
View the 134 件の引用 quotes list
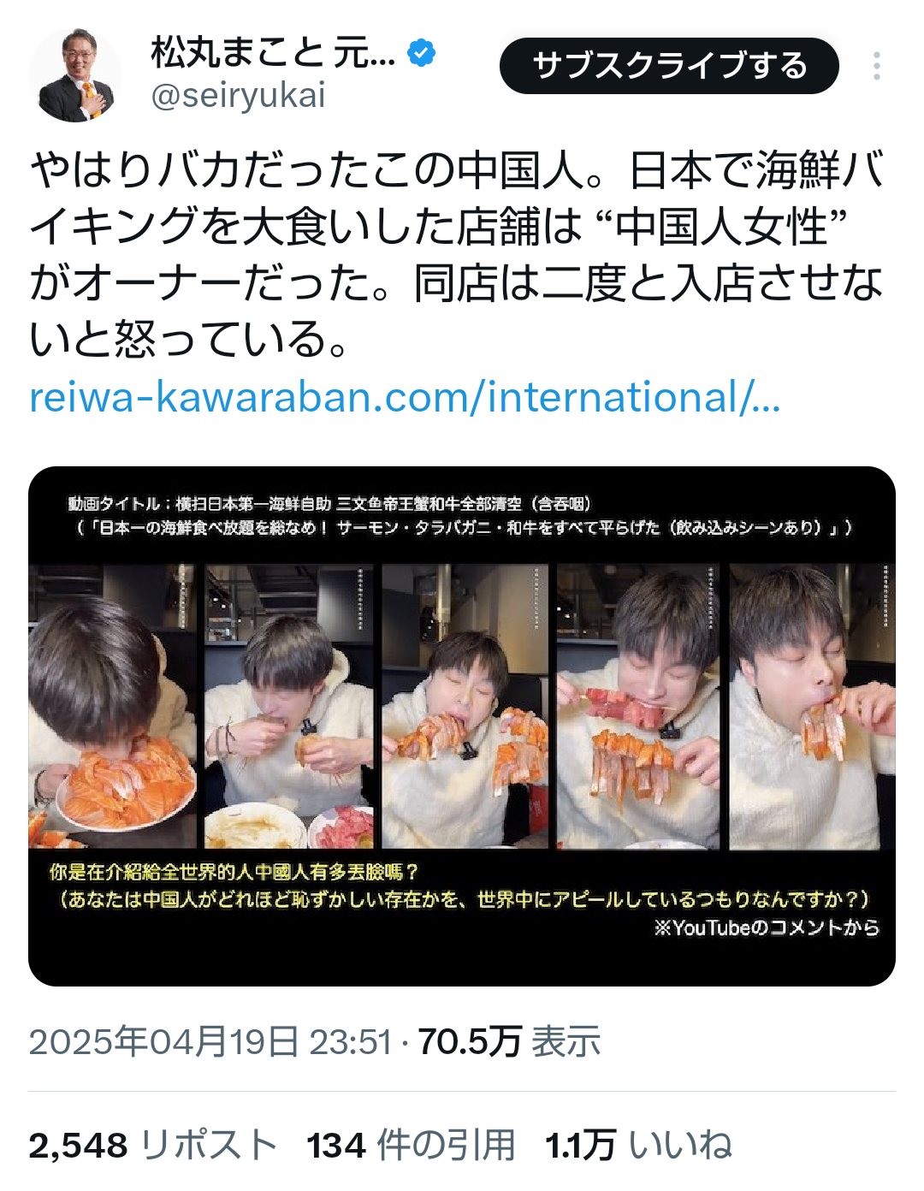tap(411, 1145)
